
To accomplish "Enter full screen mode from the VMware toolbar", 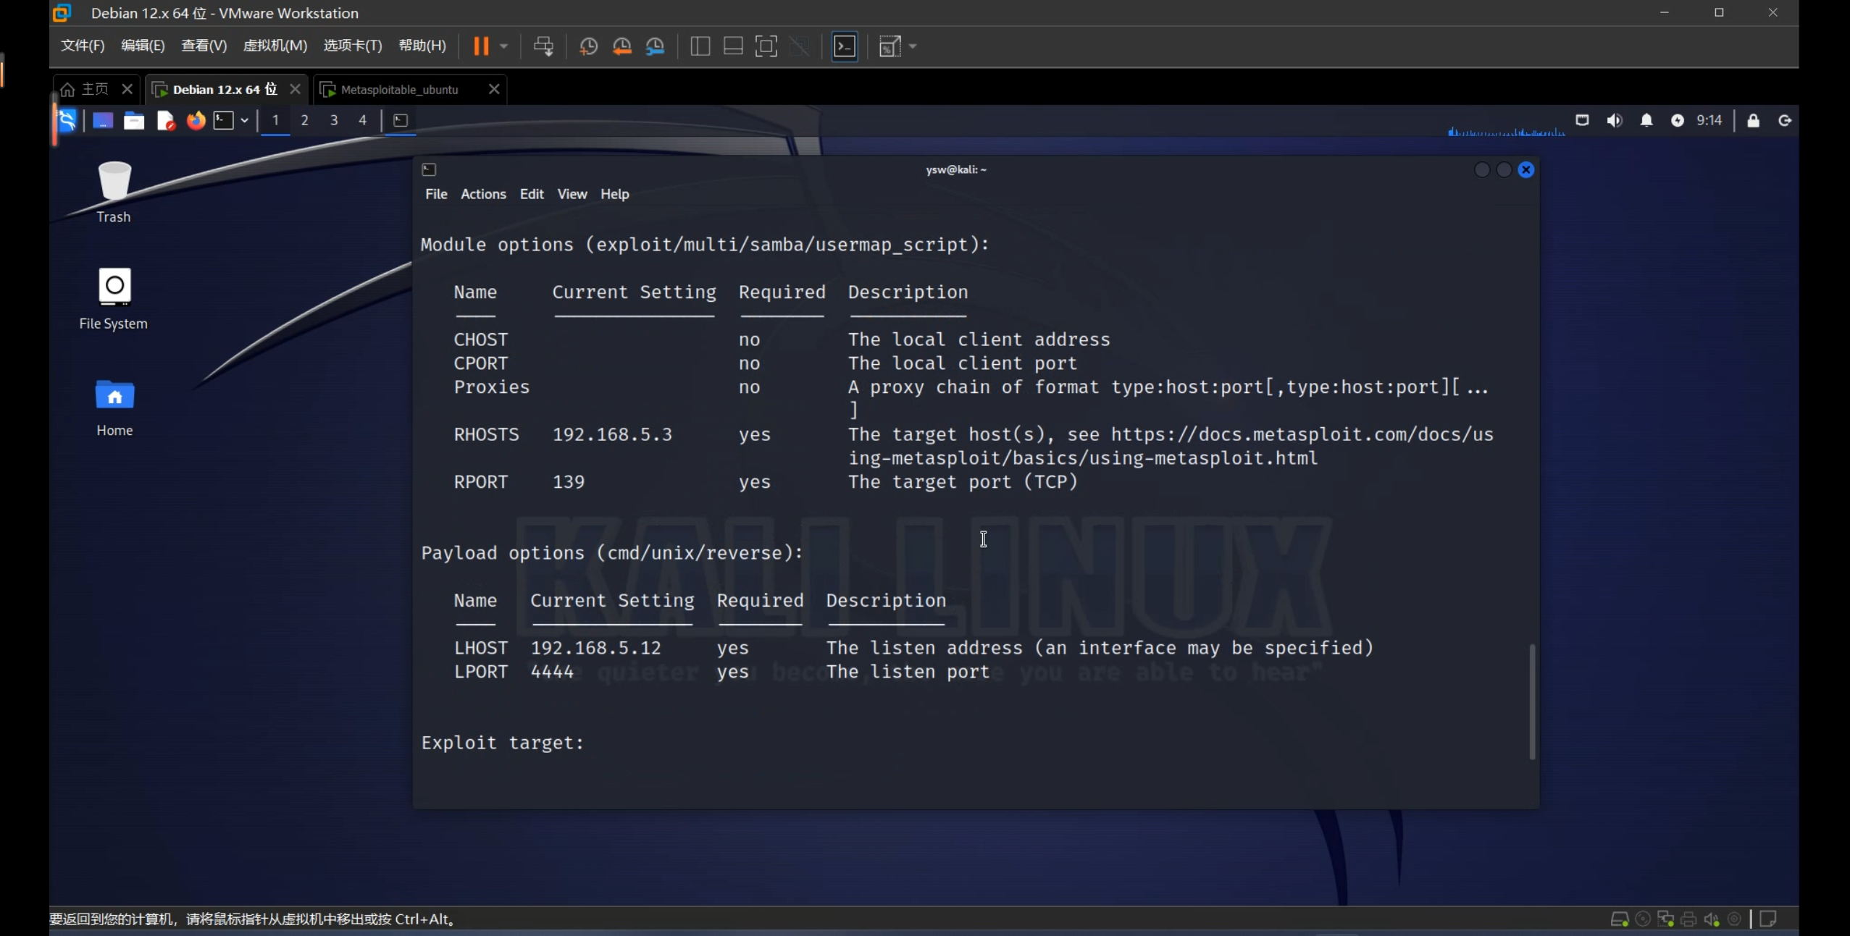I will [766, 46].
